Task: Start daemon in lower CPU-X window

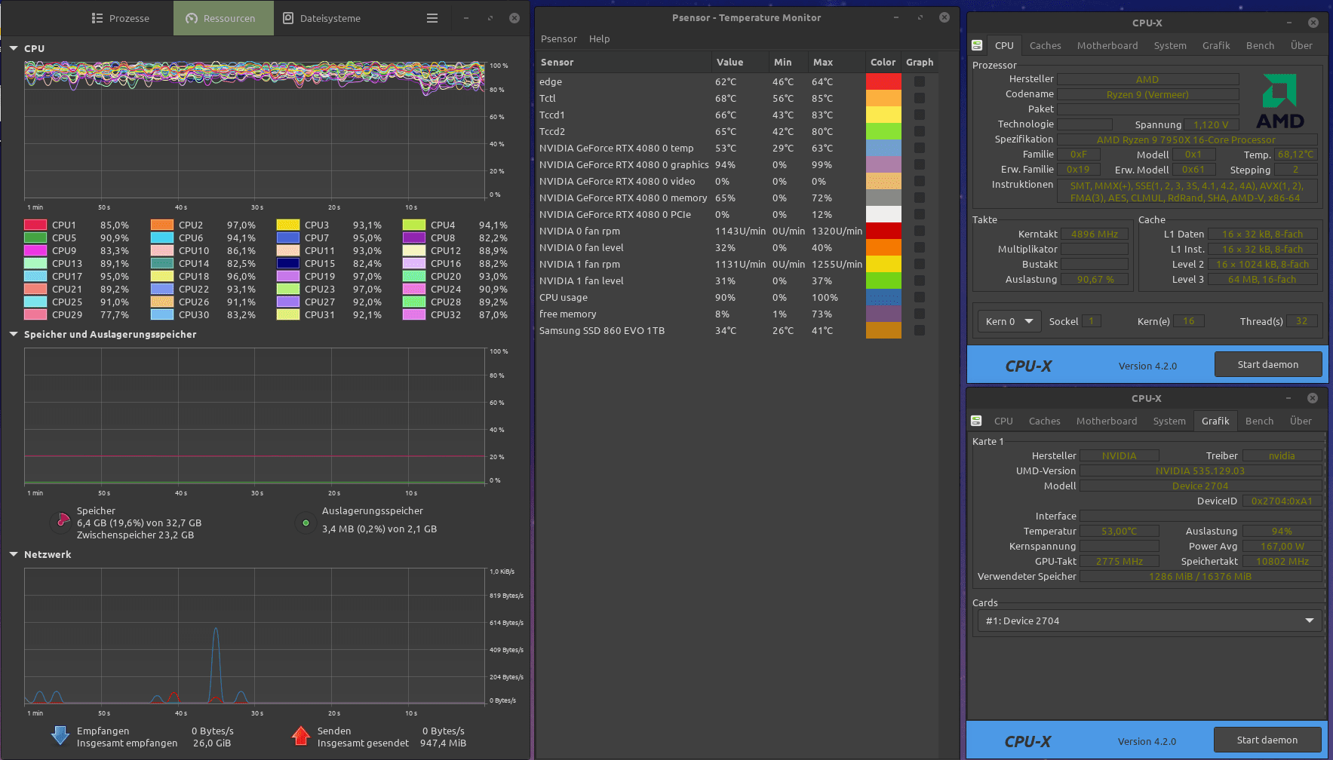Action: [1267, 740]
